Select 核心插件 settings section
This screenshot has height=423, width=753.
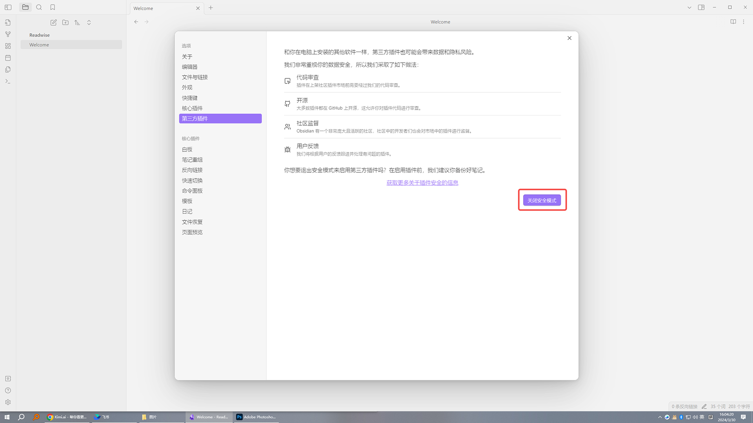(x=192, y=108)
